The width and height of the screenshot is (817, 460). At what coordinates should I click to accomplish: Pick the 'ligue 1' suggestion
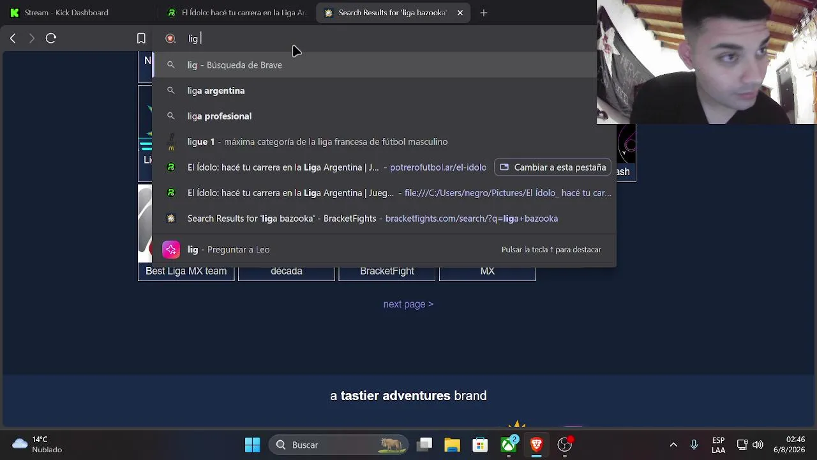(x=384, y=142)
